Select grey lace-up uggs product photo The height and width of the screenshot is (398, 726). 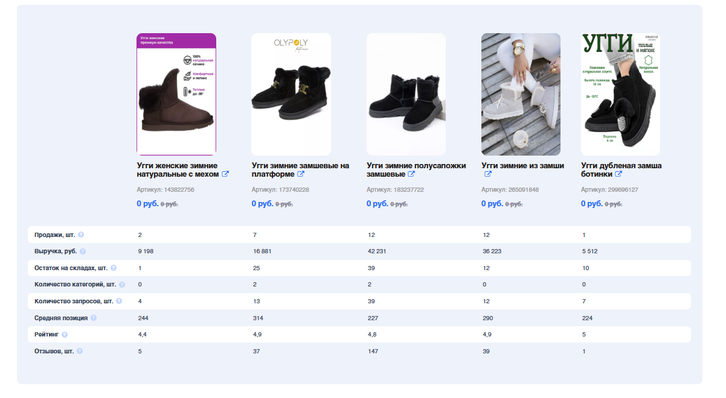[521, 94]
